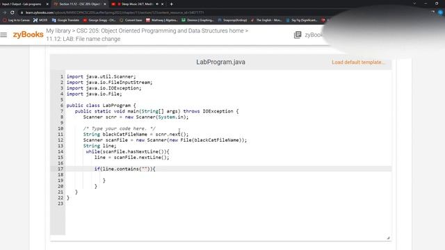This screenshot has width=445, height=250.
Task: Close the Sleep Music 24/7 tab
Action: coord(162,4)
